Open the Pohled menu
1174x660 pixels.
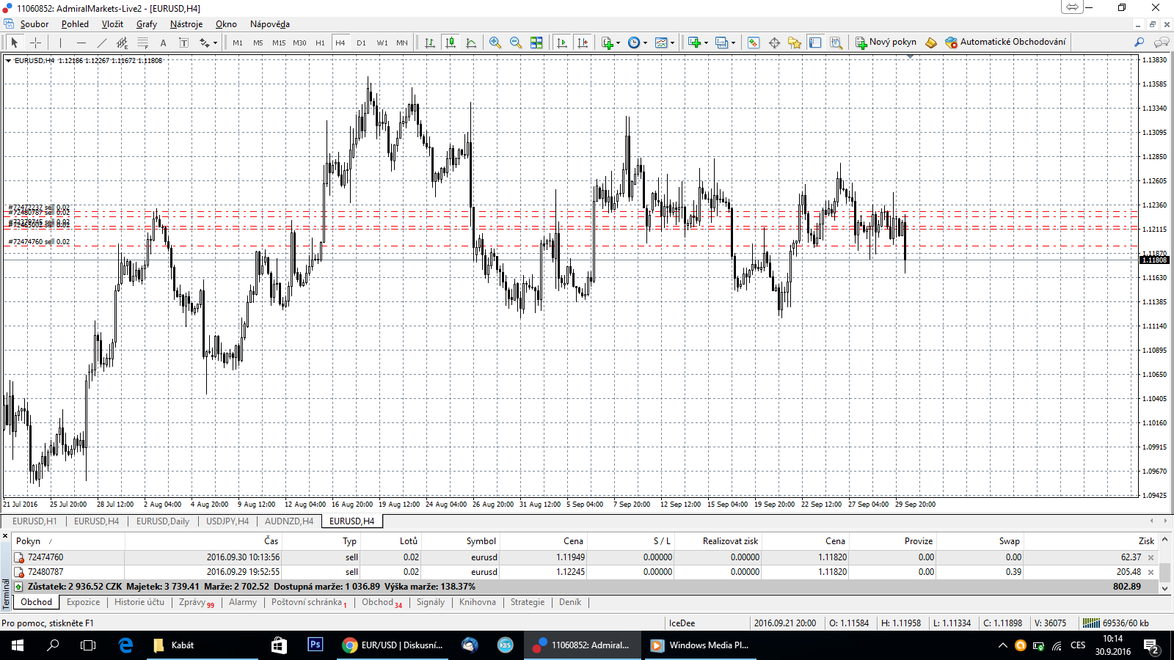tap(75, 24)
